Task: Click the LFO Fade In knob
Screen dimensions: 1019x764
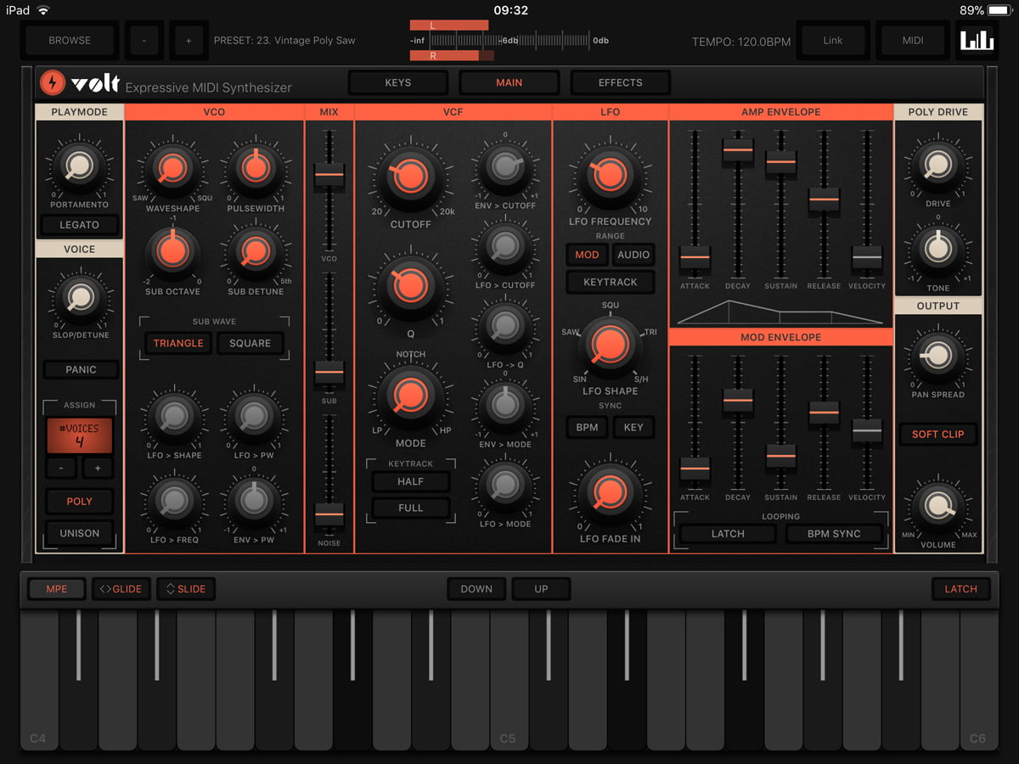Action: [x=610, y=494]
